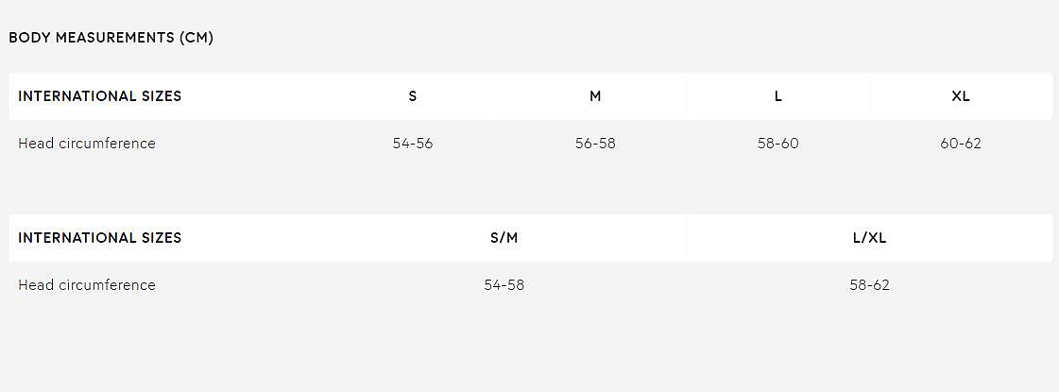
Task: Select the S/M combined size header
Action: coord(504,238)
